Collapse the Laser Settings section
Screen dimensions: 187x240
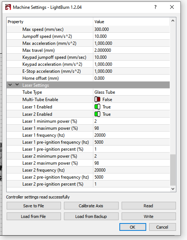pyautogui.click(x=10, y=85)
